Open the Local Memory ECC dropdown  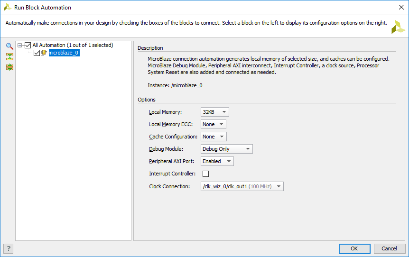pyautogui.click(x=213, y=124)
